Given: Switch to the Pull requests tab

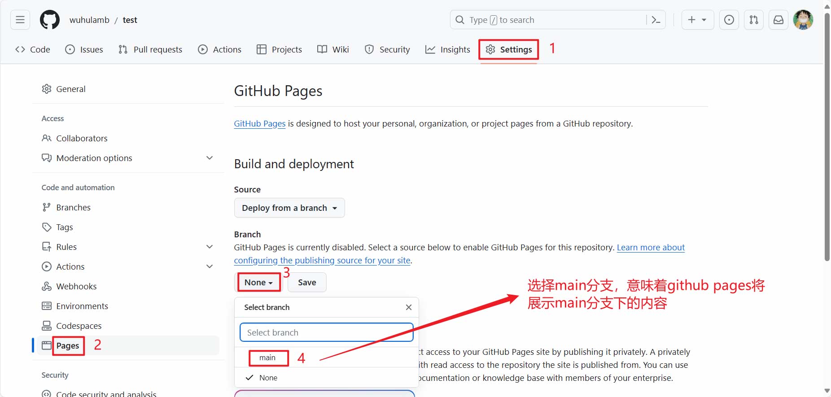Looking at the screenshot, I should (x=150, y=49).
